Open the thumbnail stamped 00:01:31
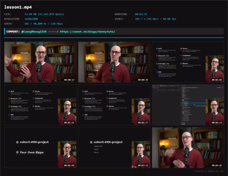 click(x=40, y=105)
